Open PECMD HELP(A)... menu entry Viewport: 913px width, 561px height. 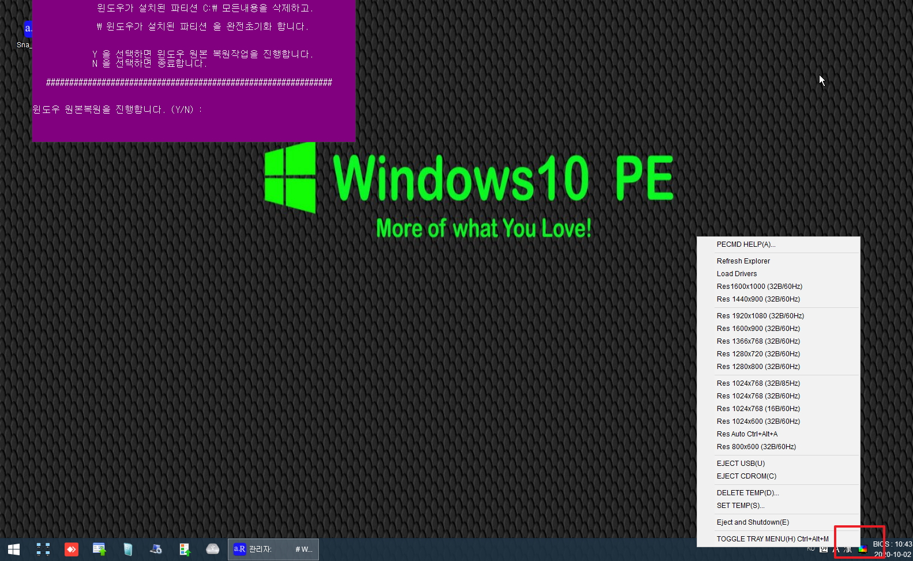tap(779, 244)
